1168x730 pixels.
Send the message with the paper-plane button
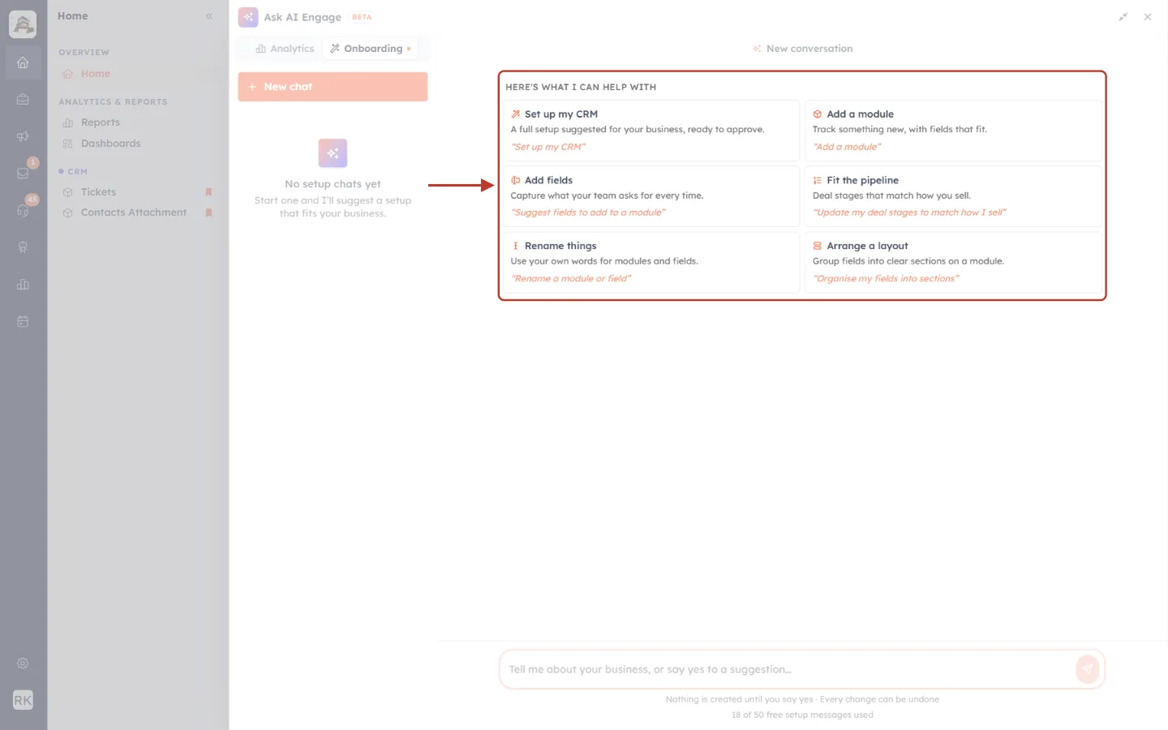(x=1087, y=669)
